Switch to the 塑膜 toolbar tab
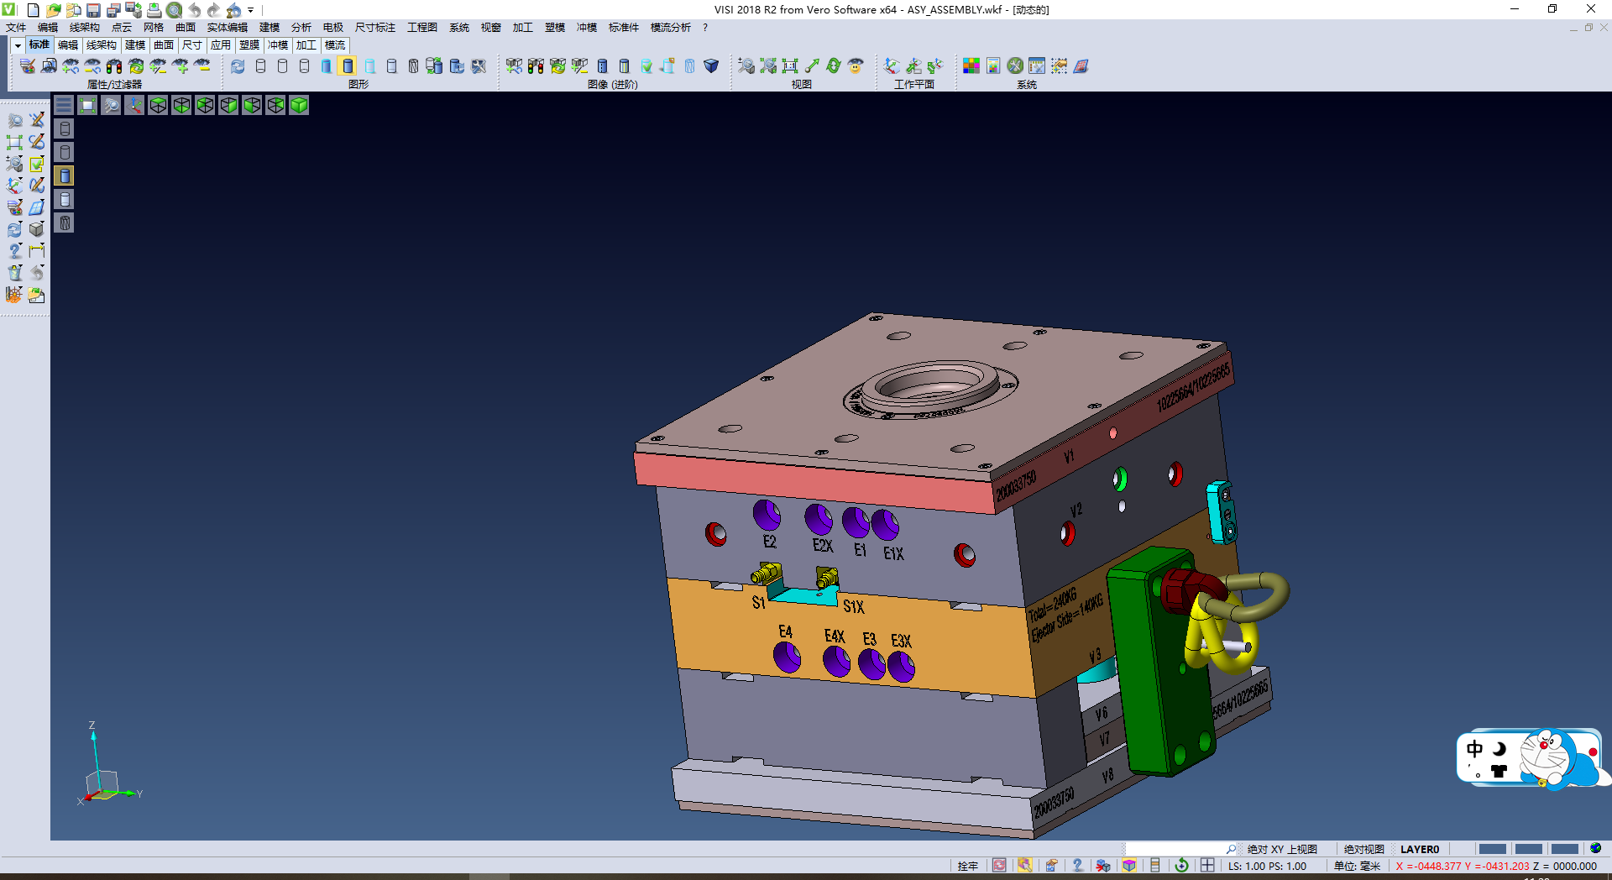The width and height of the screenshot is (1612, 880). [x=249, y=45]
